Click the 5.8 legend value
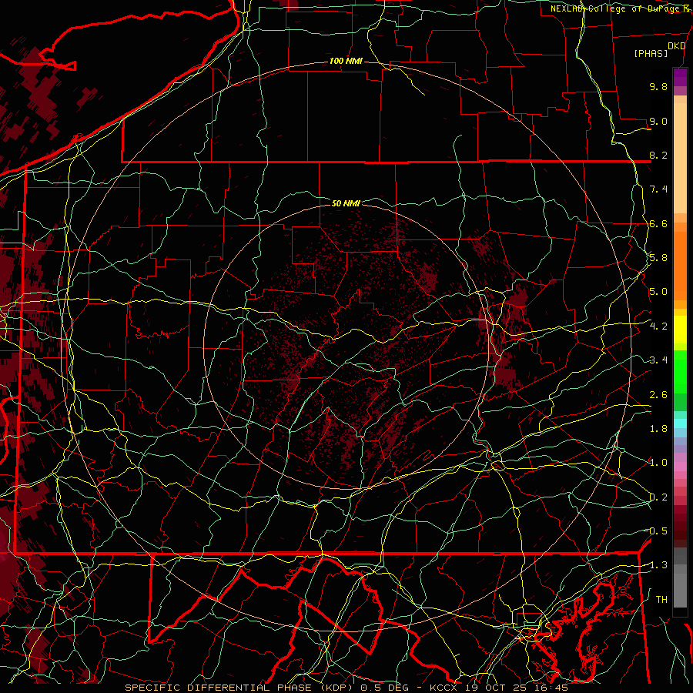This screenshot has width=693, height=693. (x=658, y=258)
